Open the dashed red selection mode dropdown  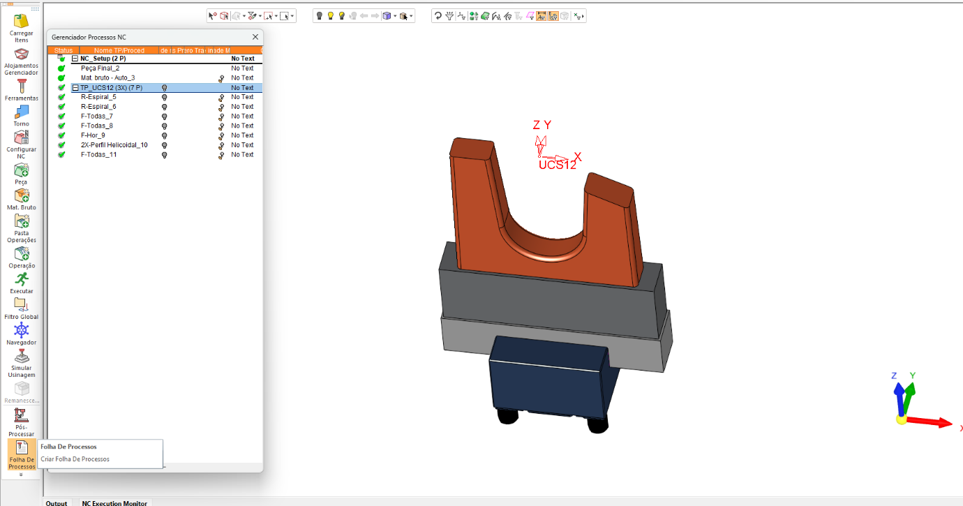point(276,15)
